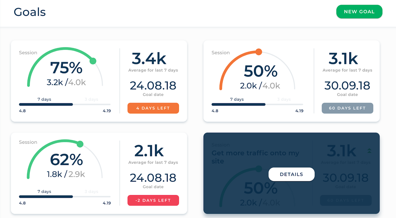Click the "3.4k" seven-day average value
The height and width of the screenshot is (218, 396).
pos(149,59)
